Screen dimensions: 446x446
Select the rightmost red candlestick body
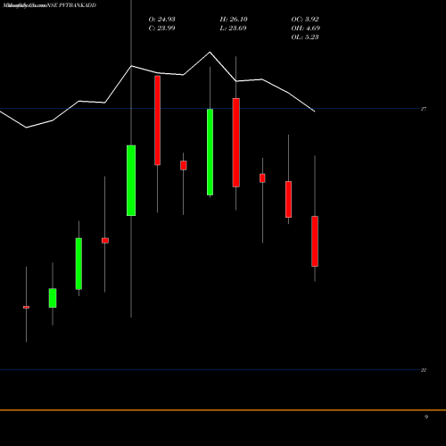tap(315, 241)
